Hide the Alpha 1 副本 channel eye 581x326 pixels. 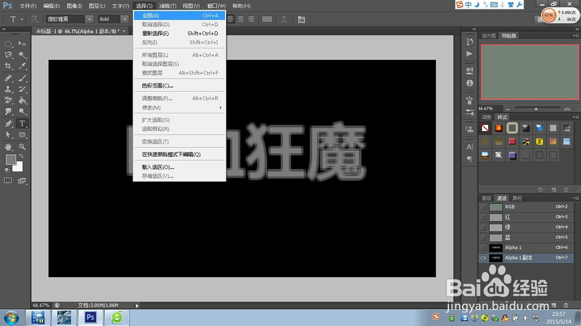click(x=483, y=258)
